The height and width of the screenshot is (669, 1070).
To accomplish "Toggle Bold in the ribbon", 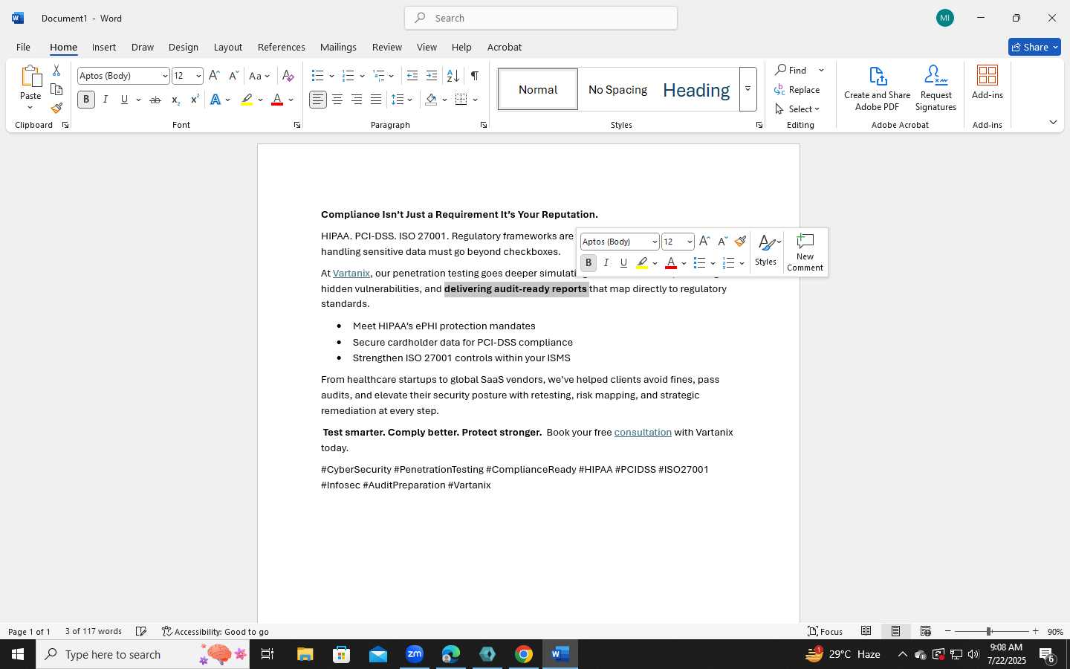I will coord(86,100).
